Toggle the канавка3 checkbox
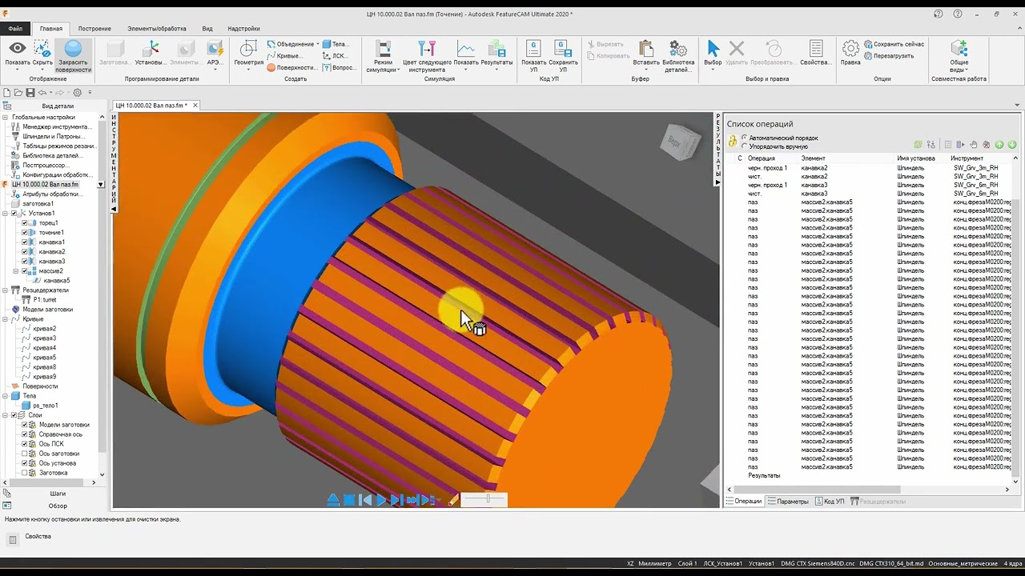Viewport: 1025px width, 576px height. point(24,262)
